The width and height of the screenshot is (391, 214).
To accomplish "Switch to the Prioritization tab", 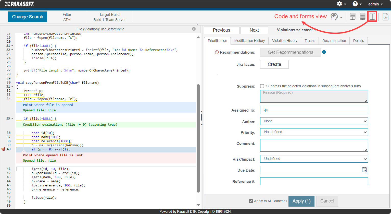I will pyautogui.click(x=217, y=41).
